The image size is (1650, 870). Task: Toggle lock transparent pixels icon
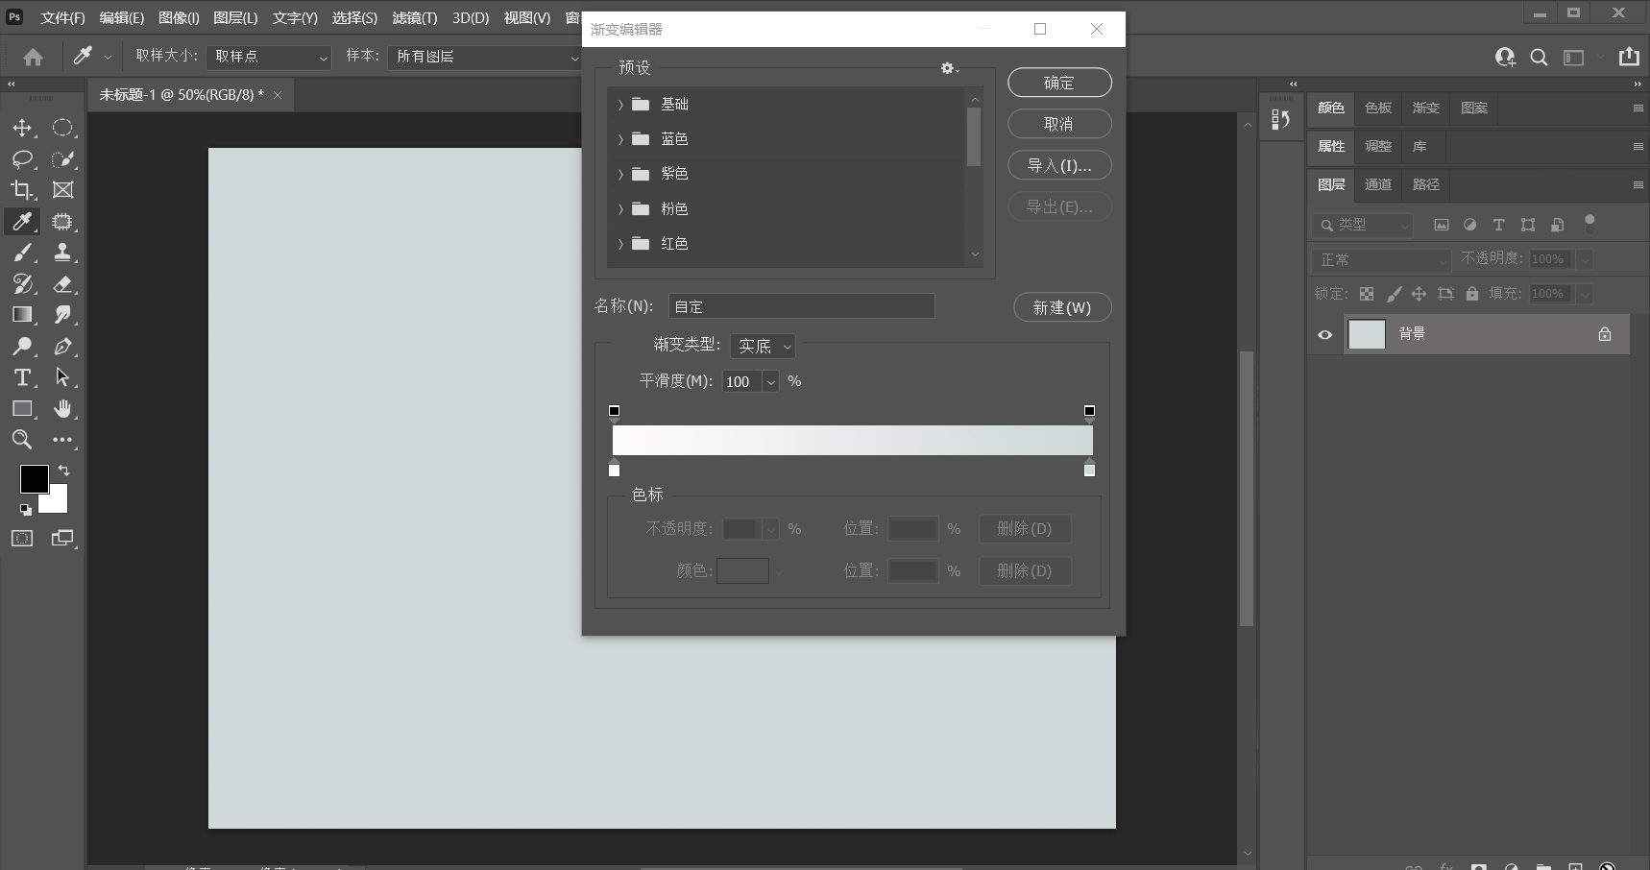click(1367, 294)
